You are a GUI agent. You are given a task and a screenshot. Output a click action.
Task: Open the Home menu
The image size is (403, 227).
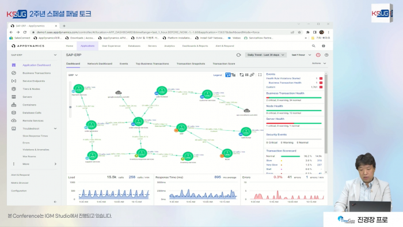(x=70, y=46)
